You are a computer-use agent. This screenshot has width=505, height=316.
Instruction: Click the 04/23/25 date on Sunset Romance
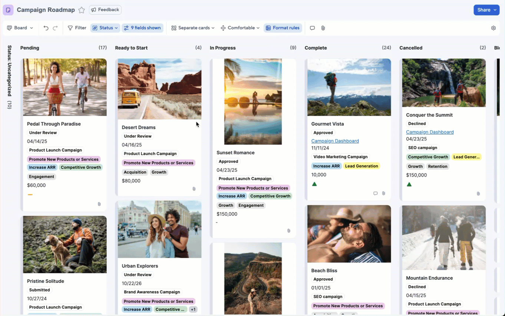227,170
